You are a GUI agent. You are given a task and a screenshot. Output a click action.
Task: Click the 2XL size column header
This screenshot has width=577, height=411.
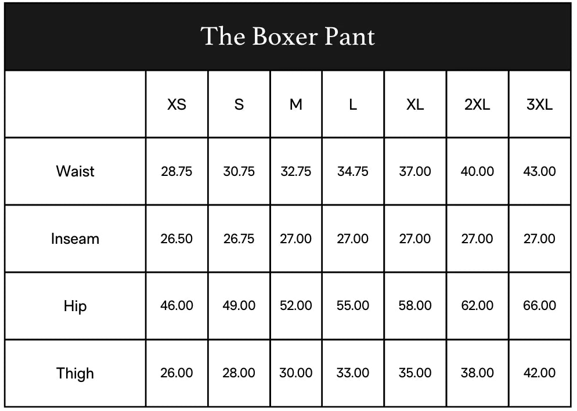(x=477, y=104)
